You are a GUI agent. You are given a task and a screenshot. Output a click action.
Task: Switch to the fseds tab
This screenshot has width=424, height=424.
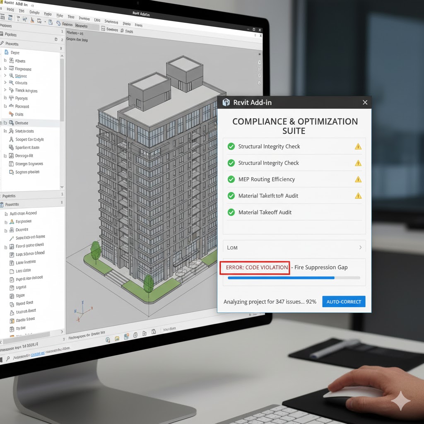pos(129,31)
